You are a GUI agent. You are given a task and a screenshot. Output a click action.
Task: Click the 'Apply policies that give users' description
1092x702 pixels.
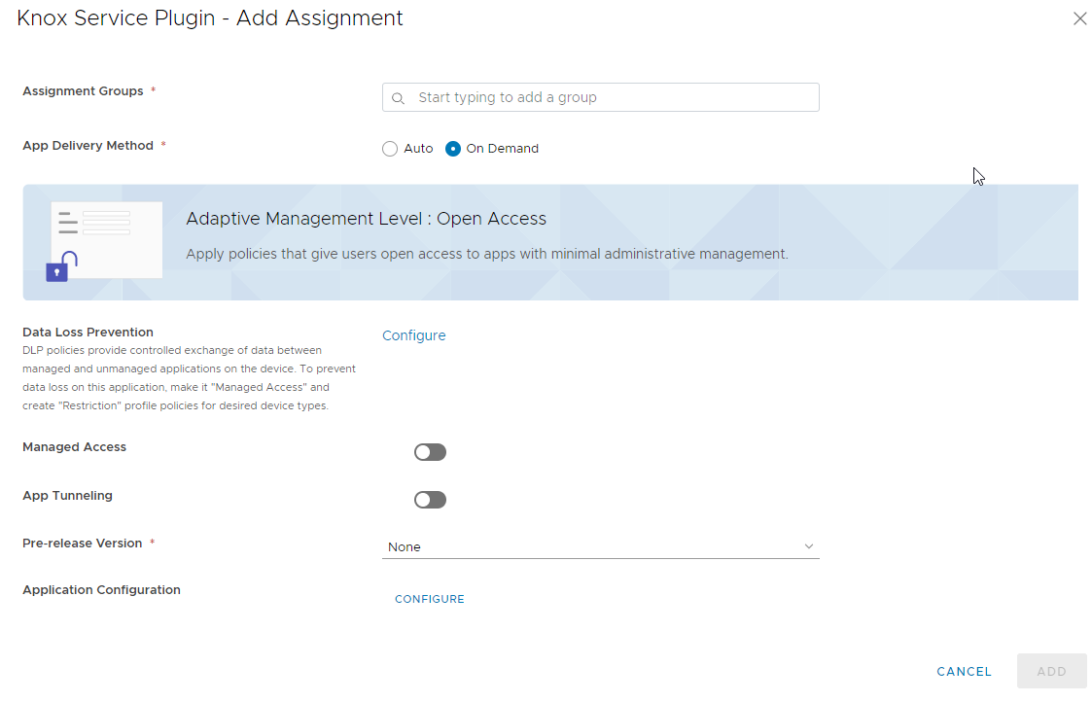[487, 254]
